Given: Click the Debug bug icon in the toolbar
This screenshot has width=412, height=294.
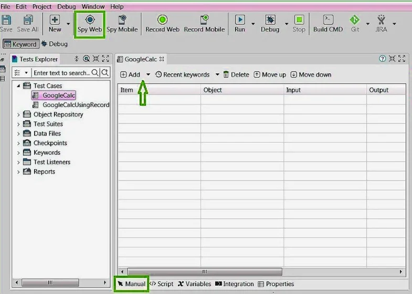Looking at the screenshot, I should pyautogui.click(x=270, y=20).
